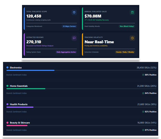Viewport: 161px width, 139px height.
Task: Select the Health Products category name
Action: (19, 104)
